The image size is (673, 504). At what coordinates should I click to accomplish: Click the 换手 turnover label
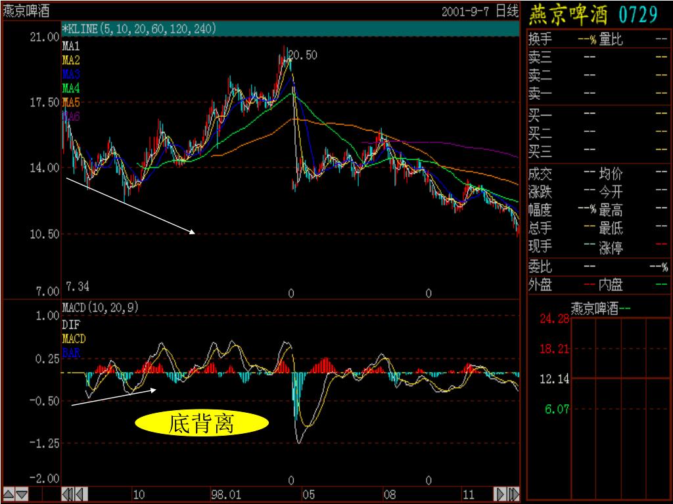540,39
